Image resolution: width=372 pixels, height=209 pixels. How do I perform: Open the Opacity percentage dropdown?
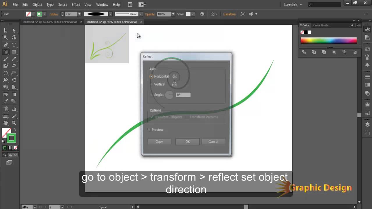click(x=173, y=14)
